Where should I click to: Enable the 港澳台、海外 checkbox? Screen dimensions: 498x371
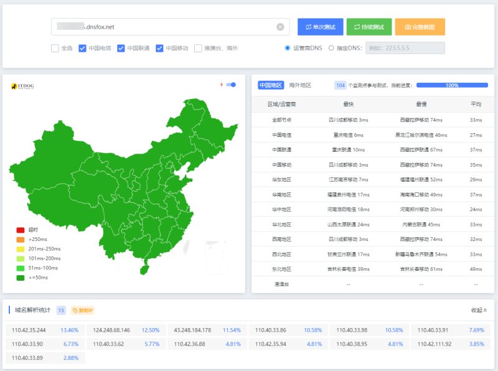tap(198, 49)
